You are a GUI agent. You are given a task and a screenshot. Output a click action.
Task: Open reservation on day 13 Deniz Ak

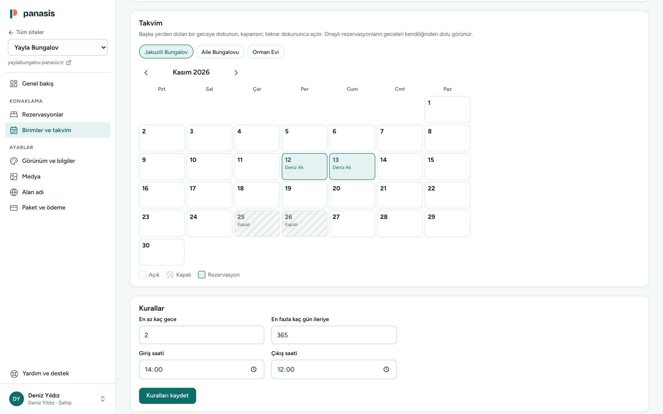pos(352,167)
